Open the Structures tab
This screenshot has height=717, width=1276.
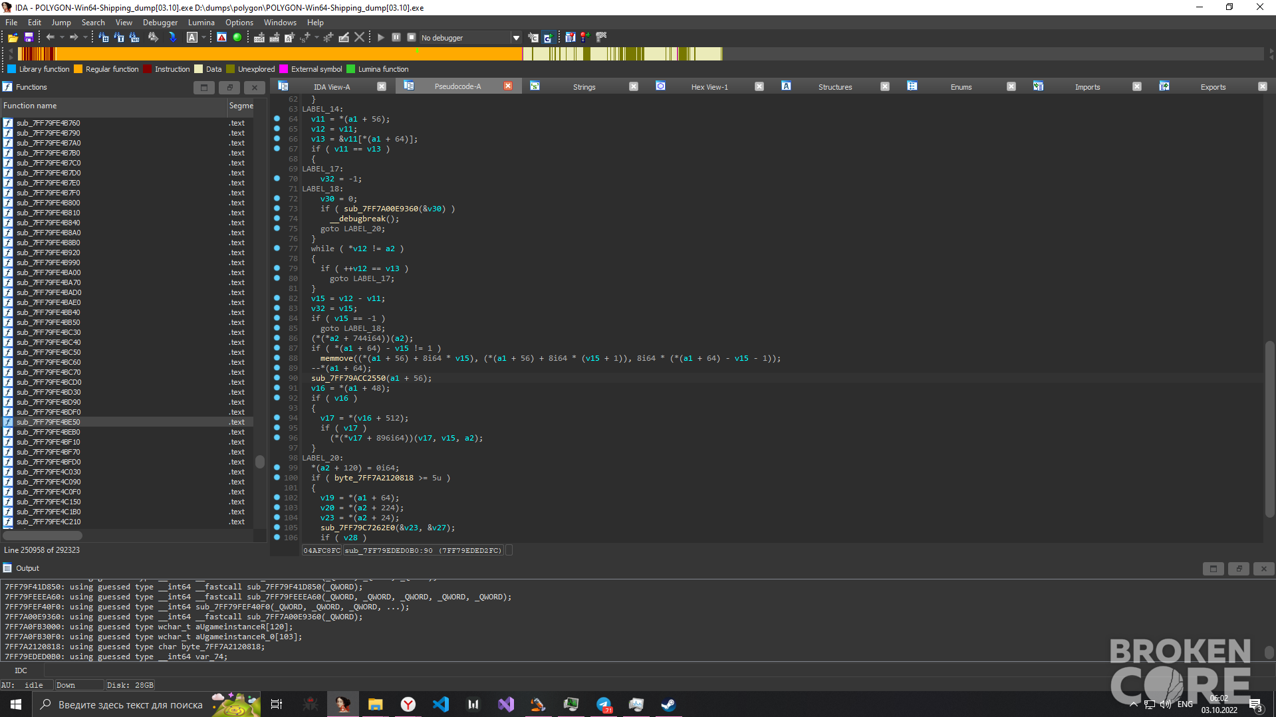pos(835,87)
